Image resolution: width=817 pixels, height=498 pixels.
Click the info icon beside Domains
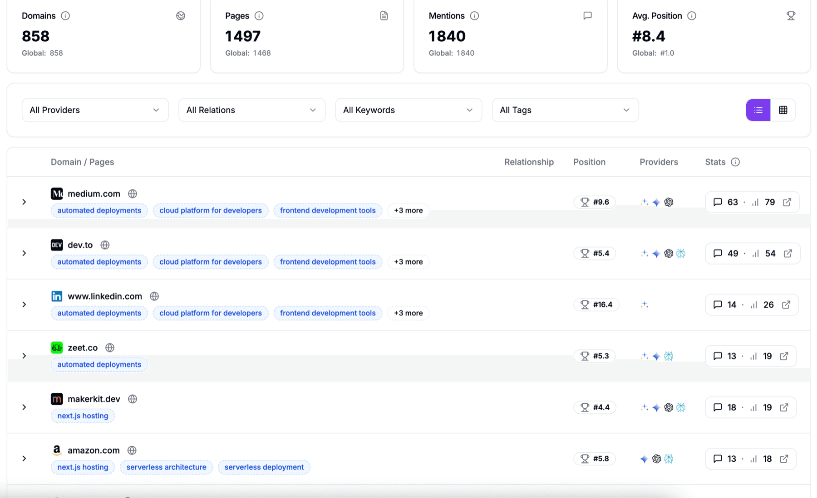(65, 16)
